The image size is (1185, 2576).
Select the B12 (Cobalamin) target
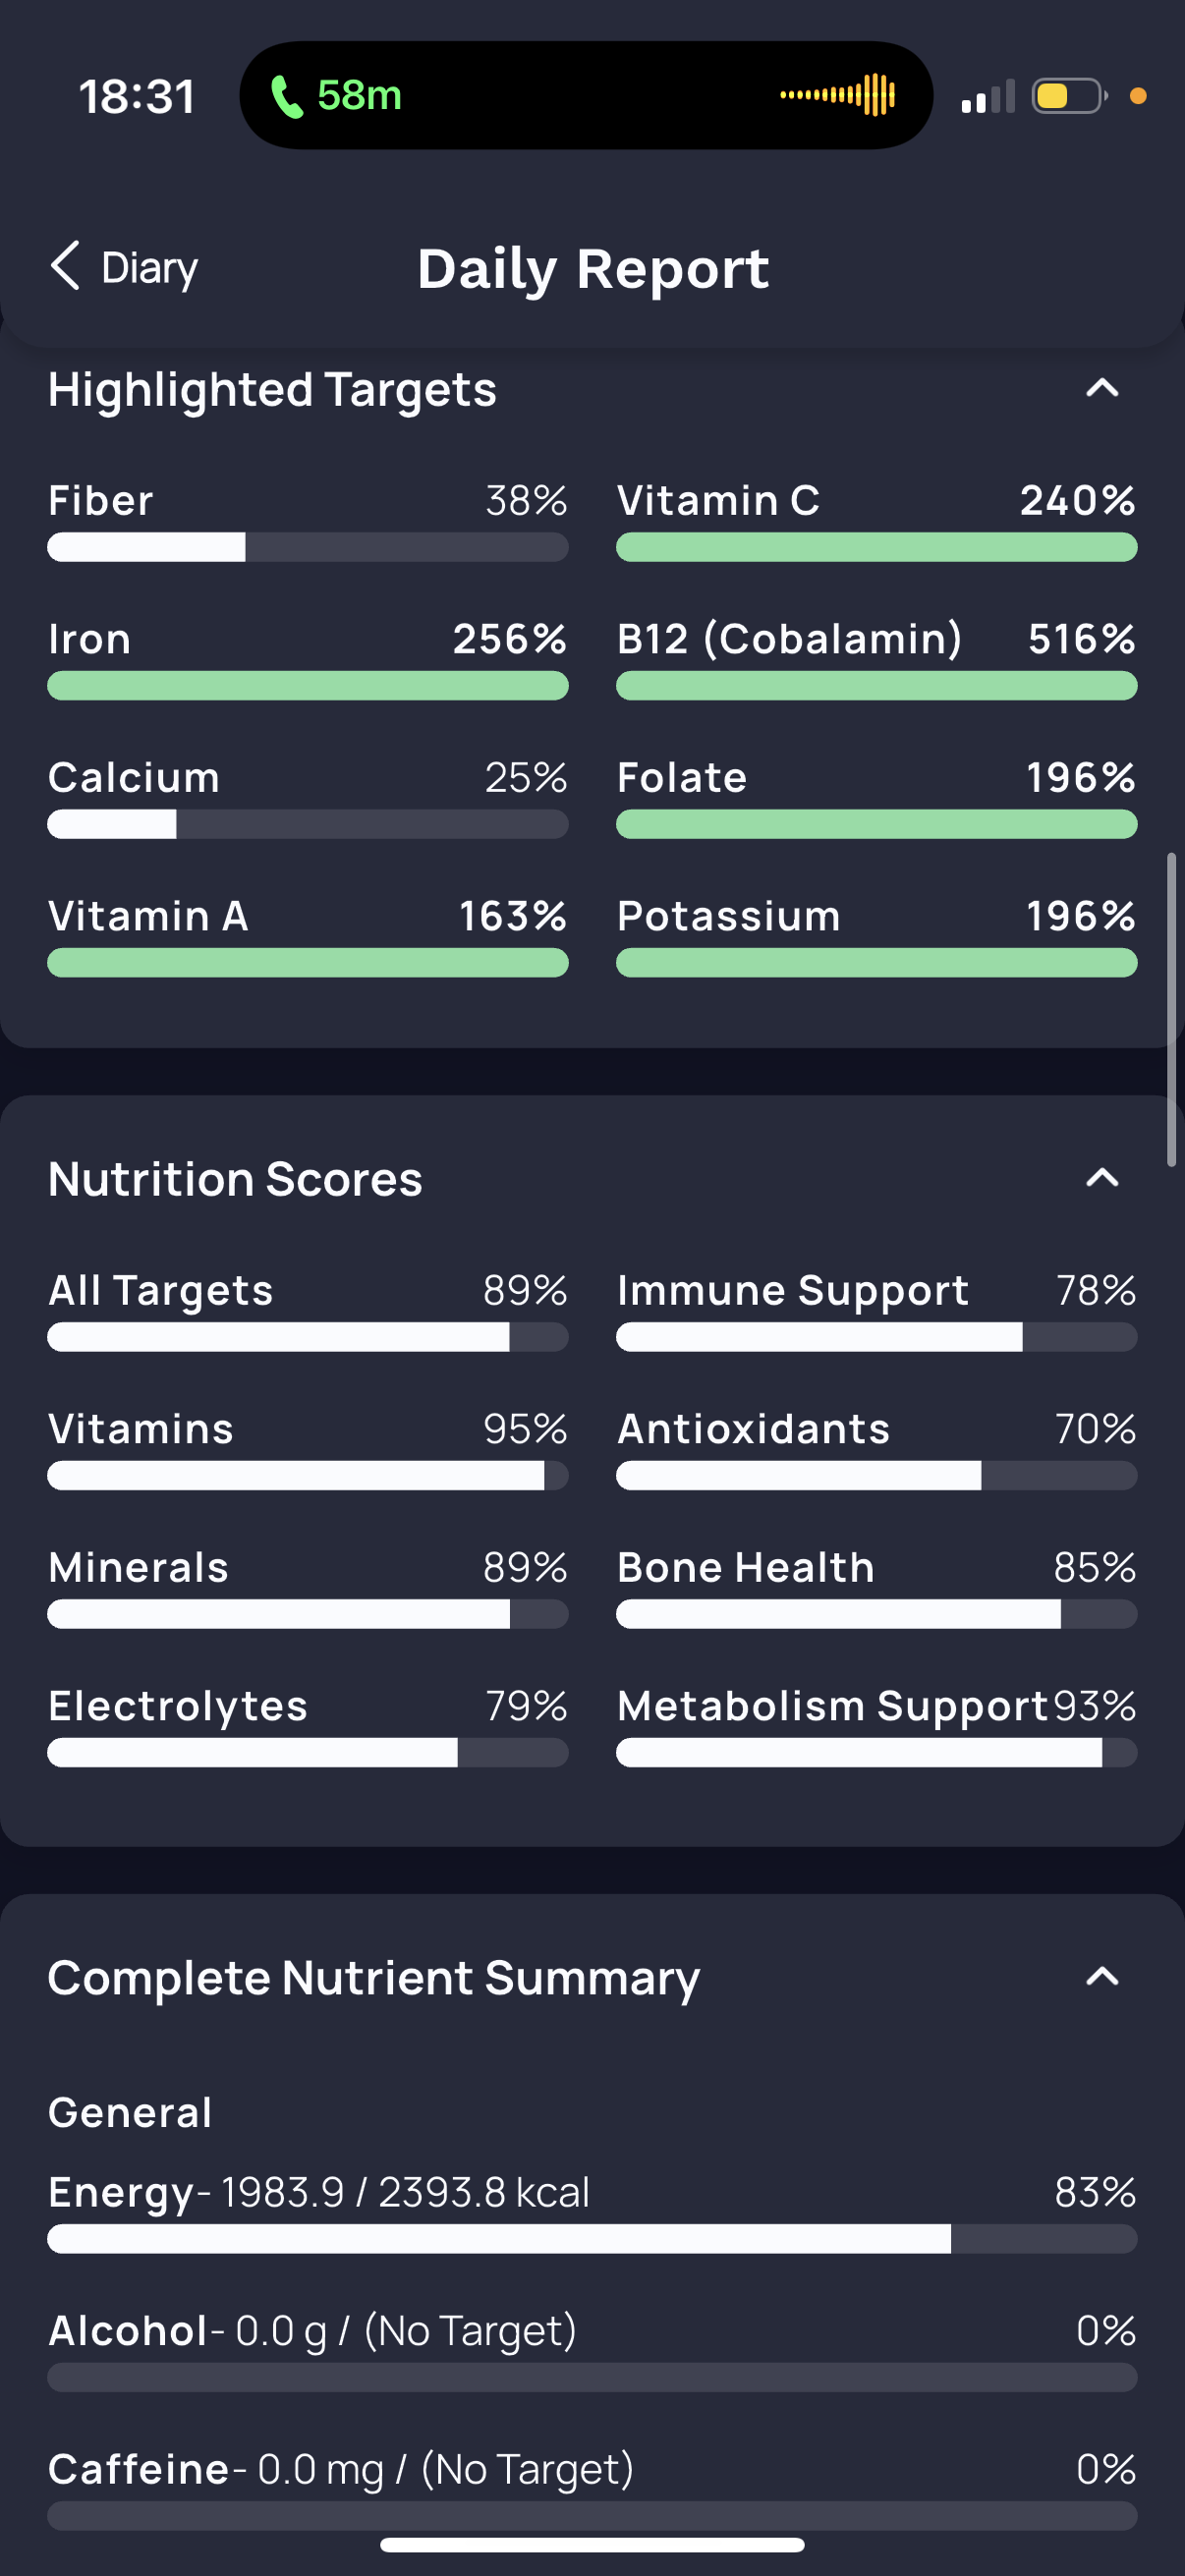coord(876,659)
